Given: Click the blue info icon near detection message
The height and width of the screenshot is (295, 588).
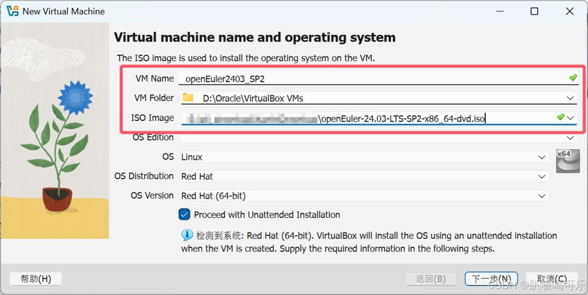Looking at the screenshot, I should click(187, 236).
